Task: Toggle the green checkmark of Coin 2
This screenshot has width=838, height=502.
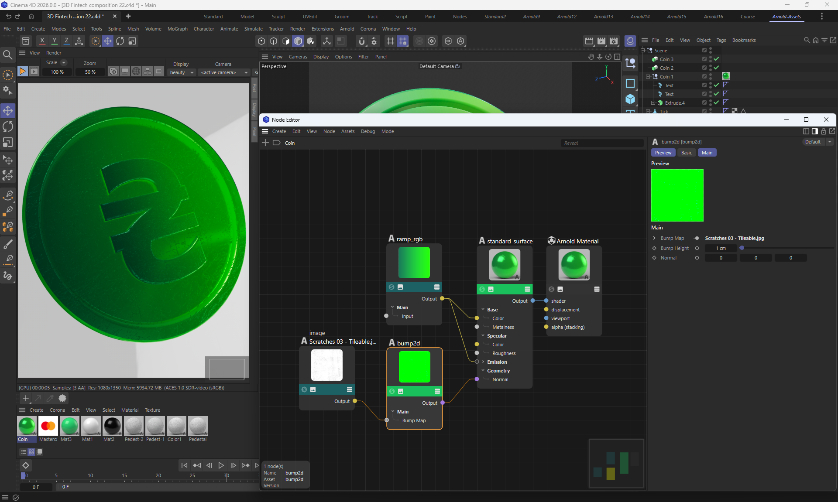Action: point(716,68)
